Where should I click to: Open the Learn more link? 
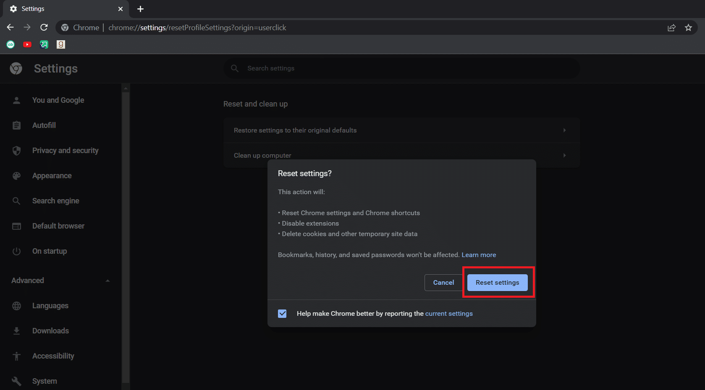tap(479, 255)
